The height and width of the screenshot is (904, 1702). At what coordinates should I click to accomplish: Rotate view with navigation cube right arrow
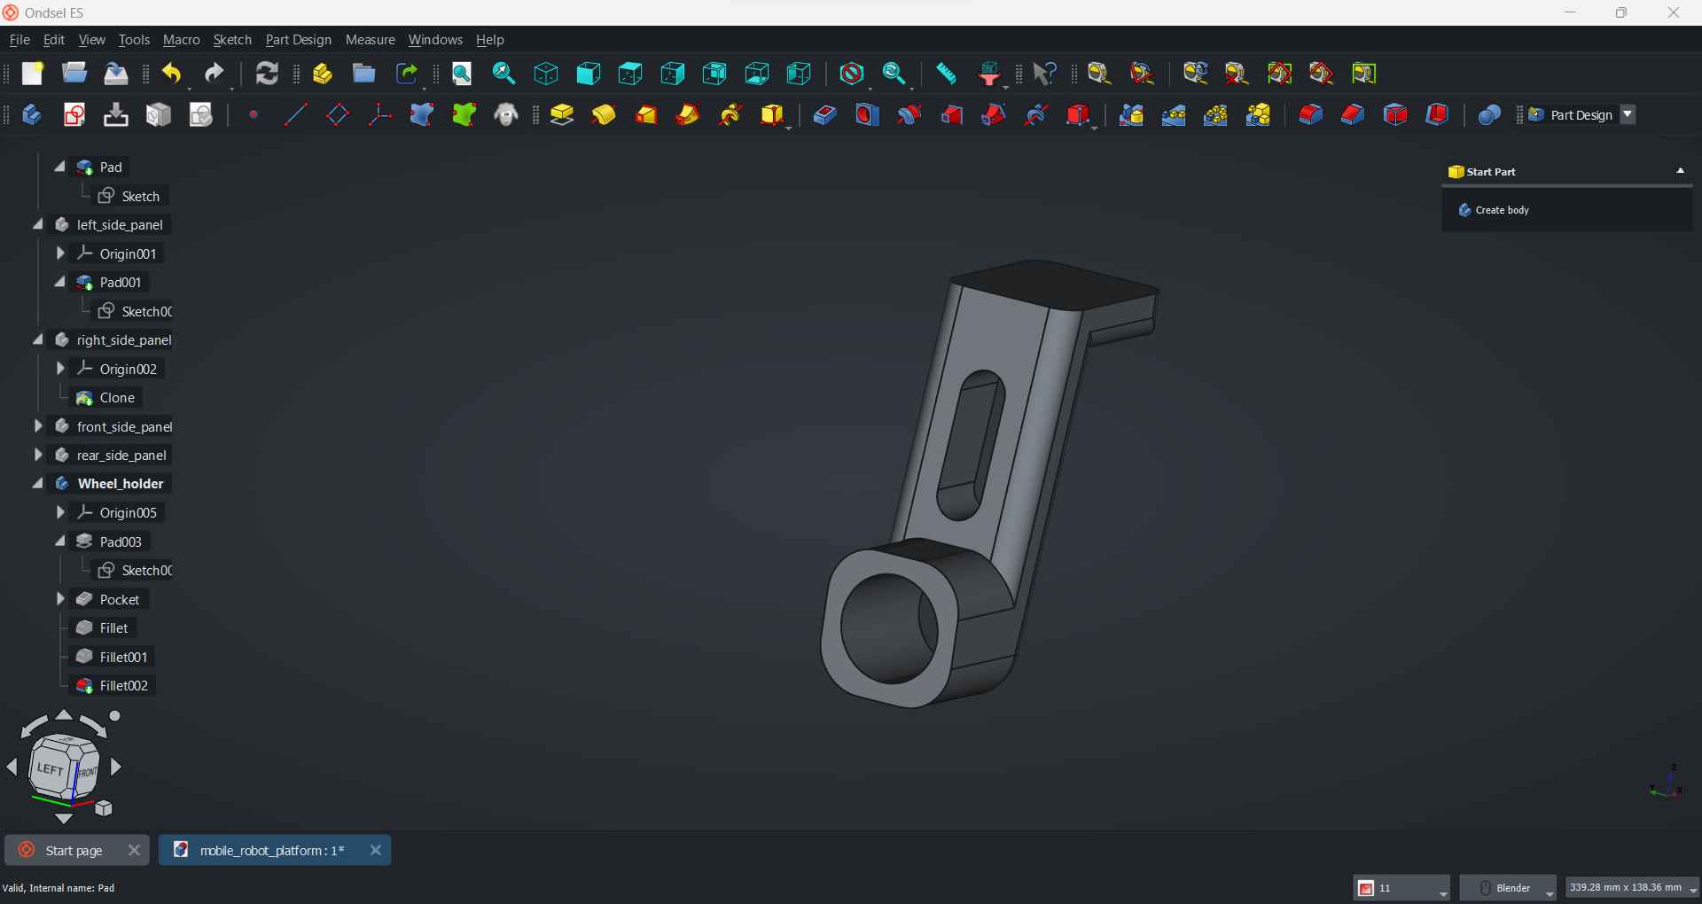pyautogui.click(x=116, y=768)
